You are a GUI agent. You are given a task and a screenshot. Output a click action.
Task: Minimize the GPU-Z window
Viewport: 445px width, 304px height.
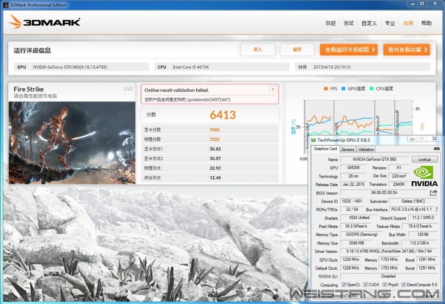tap(412, 139)
